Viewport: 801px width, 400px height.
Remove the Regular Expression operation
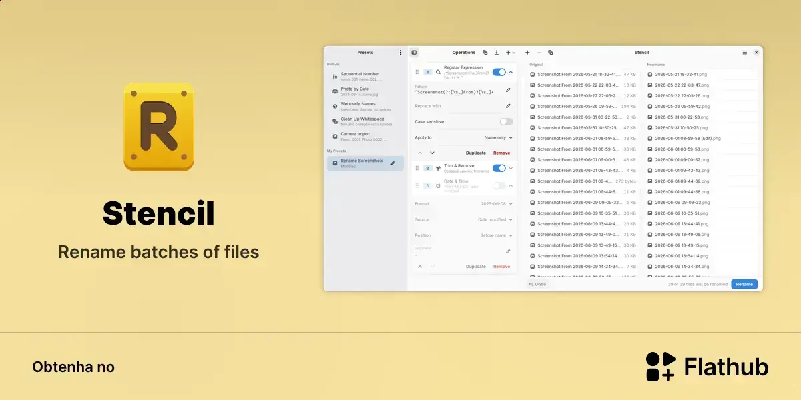click(501, 153)
